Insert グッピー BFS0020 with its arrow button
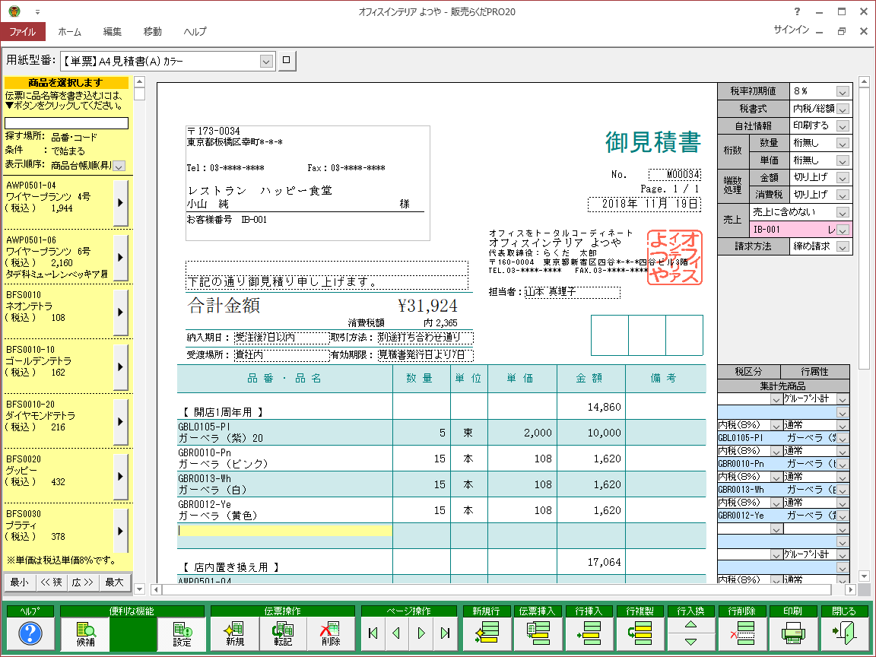Image resolution: width=876 pixels, height=657 pixels. tap(120, 476)
